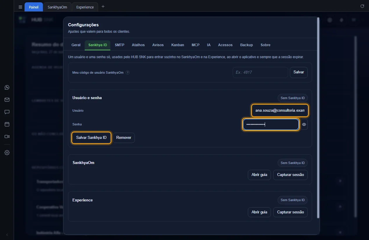Select the MCP settings tab

click(x=196, y=45)
